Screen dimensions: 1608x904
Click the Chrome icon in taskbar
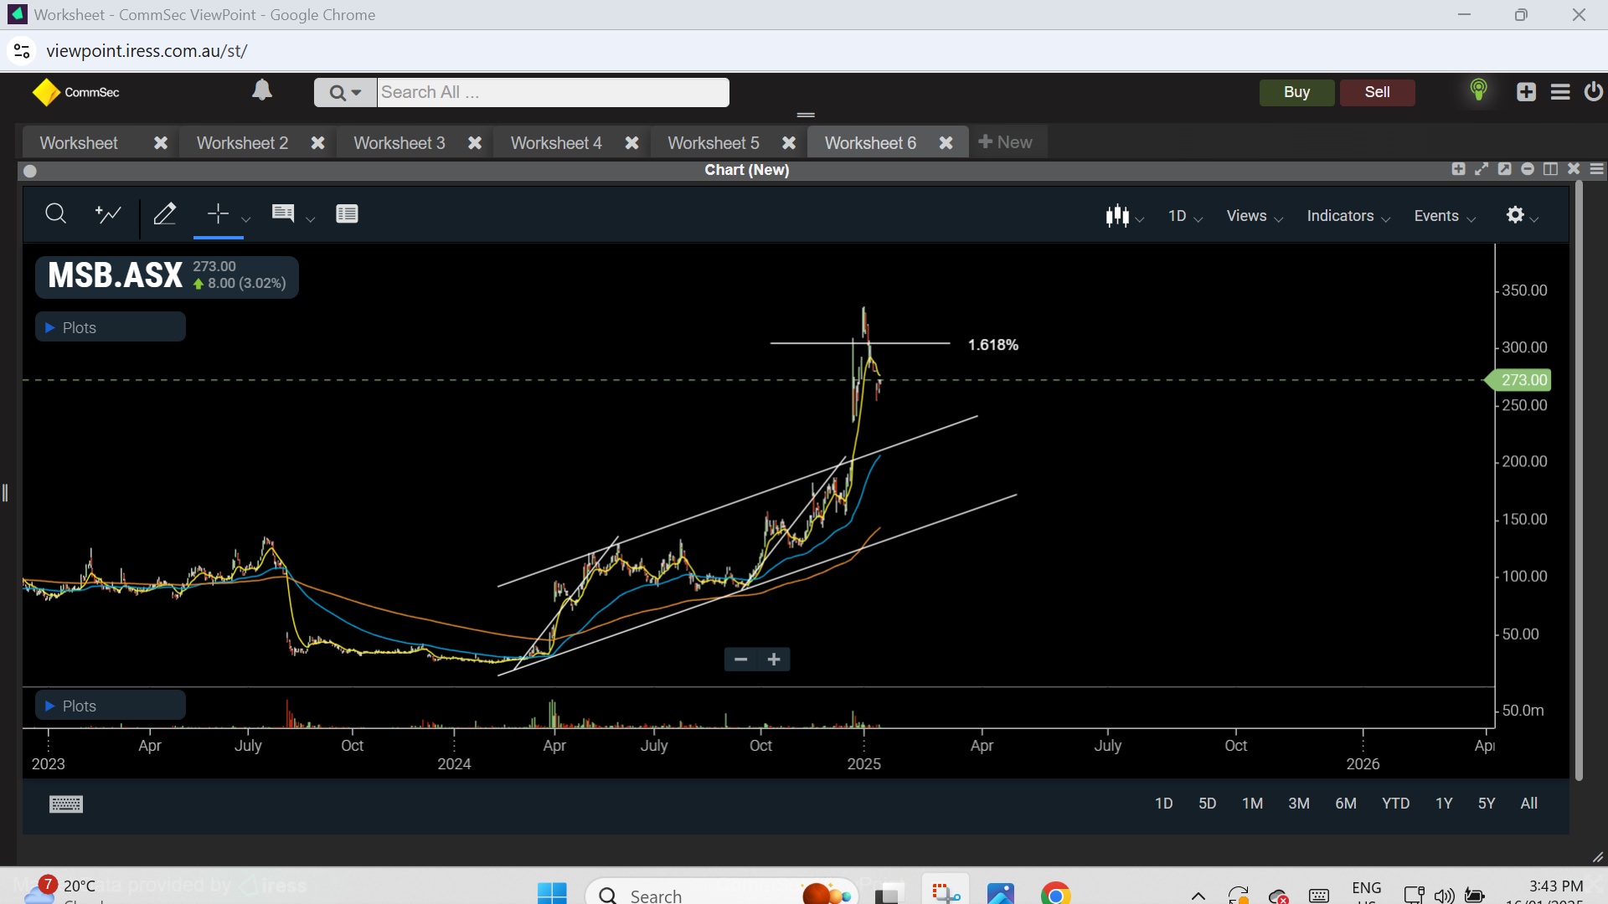pyautogui.click(x=1056, y=894)
